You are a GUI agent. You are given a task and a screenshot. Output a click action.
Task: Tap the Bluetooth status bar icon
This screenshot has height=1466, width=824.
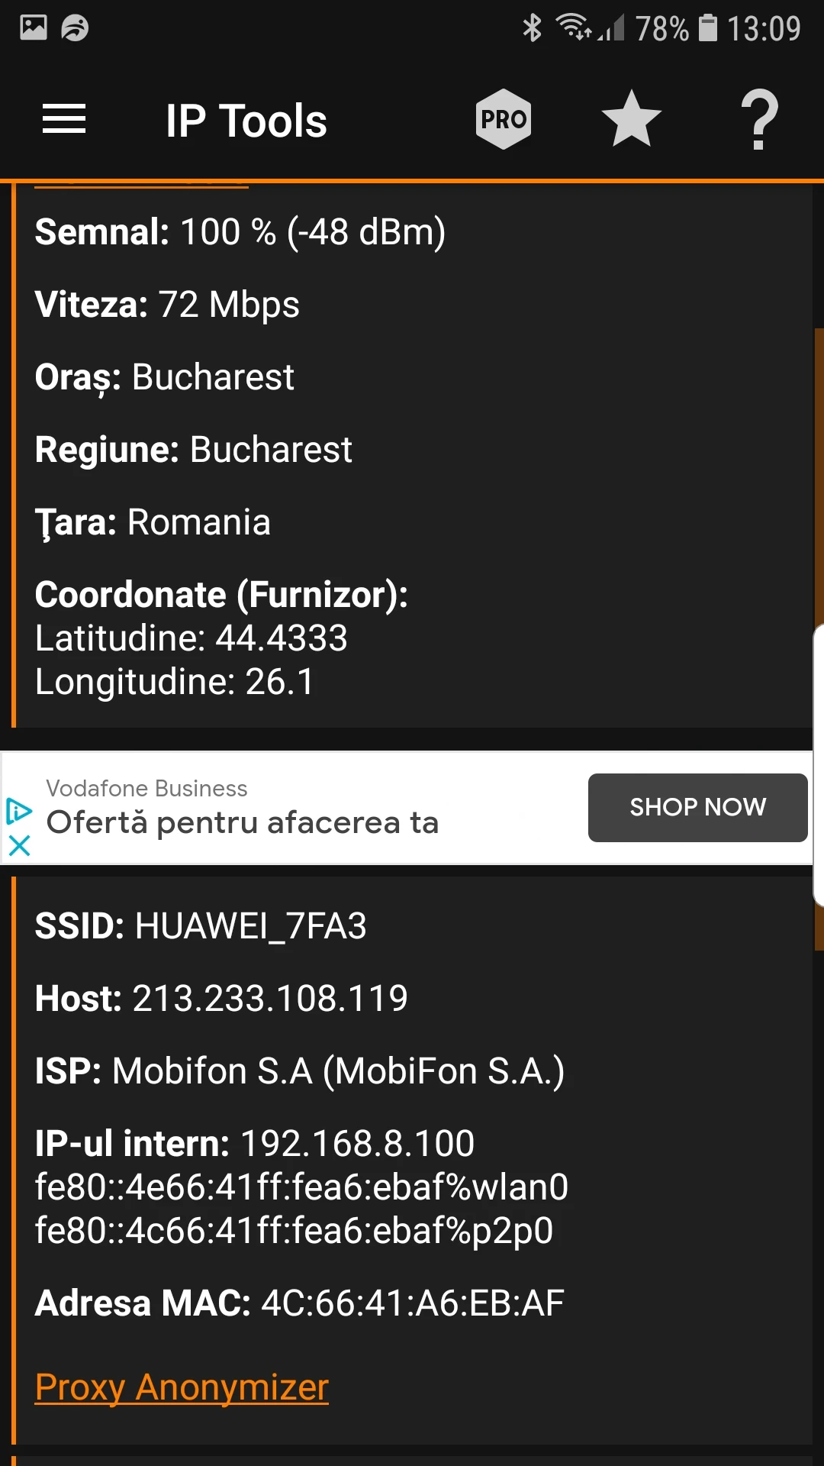coord(532,28)
